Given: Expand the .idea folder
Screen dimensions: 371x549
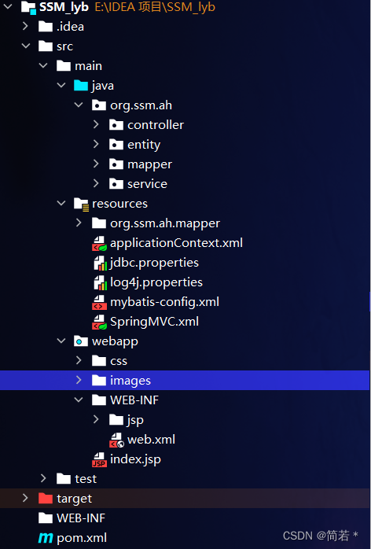Looking at the screenshot, I should click(x=25, y=26).
